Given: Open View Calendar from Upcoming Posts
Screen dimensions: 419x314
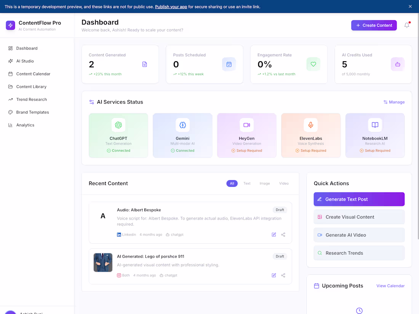Looking at the screenshot, I should tap(390, 285).
